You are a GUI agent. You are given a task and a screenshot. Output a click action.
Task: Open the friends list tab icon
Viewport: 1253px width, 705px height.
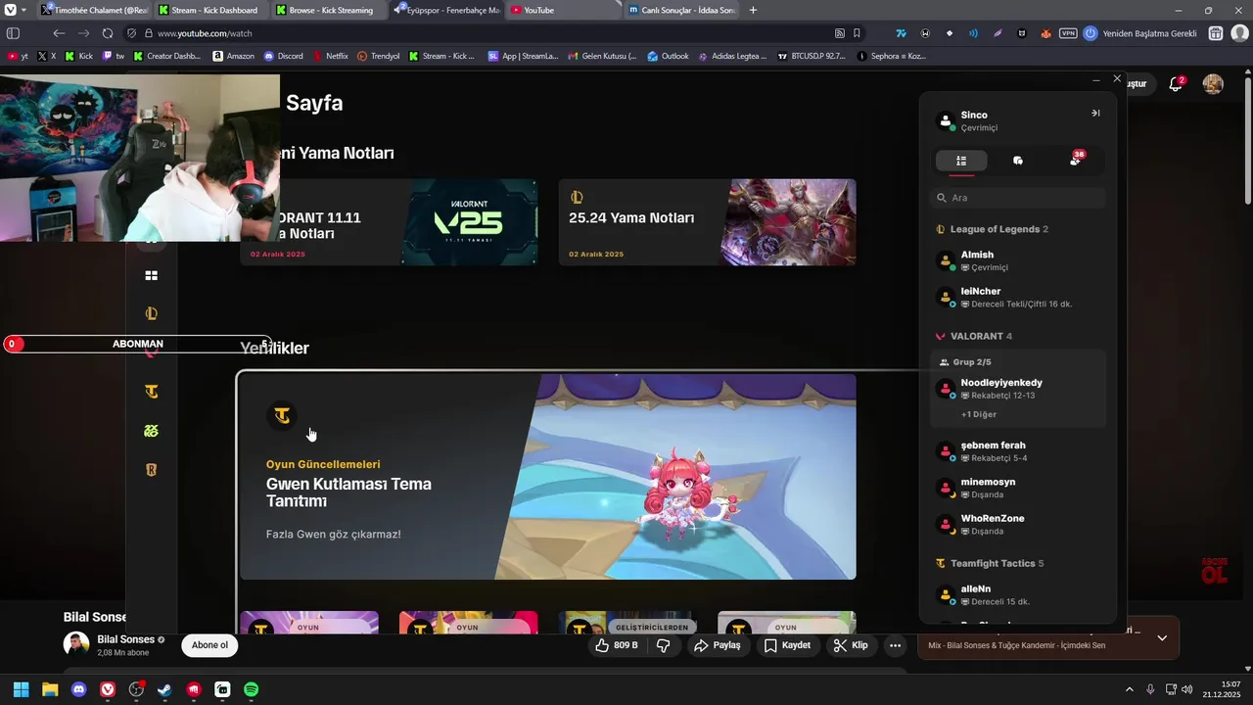pos(961,161)
